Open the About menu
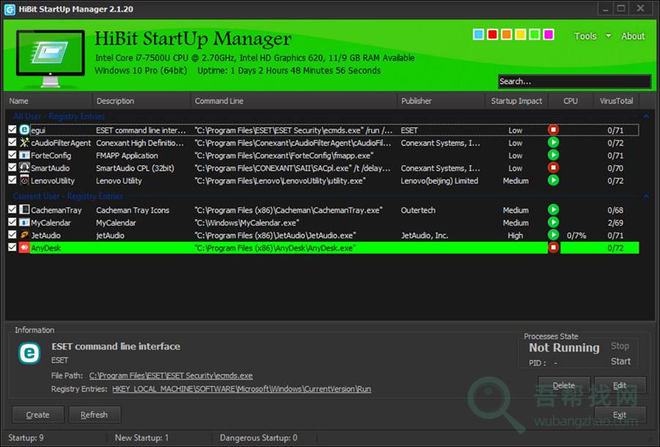Image resolution: width=660 pixels, height=447 pixels. 633,36
